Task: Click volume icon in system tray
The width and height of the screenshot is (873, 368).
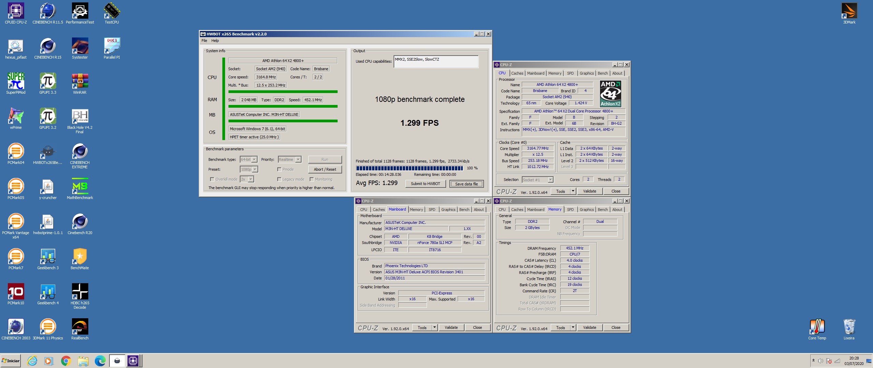Action: tap(820, 361)
